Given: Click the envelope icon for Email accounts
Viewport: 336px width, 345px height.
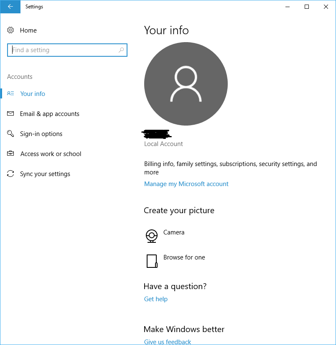Looking at the screenshot, I should point(10,113).
